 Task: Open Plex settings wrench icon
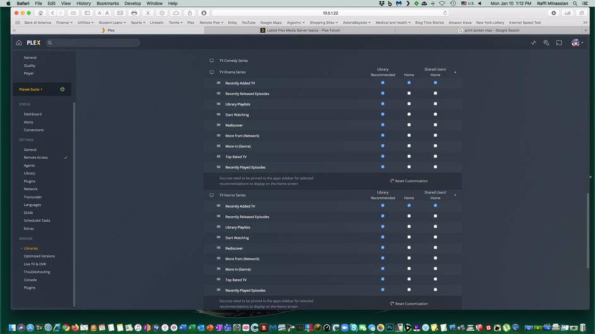(x=546, y=43)
